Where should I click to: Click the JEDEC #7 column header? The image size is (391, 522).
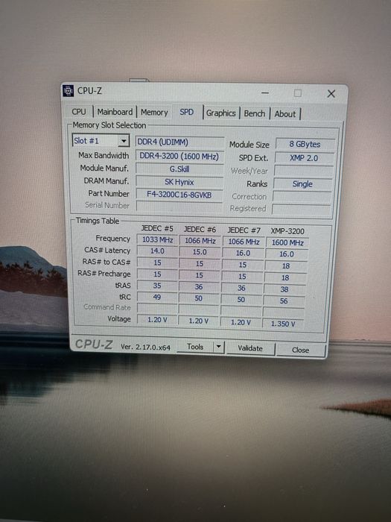click(x=244, y=230)
